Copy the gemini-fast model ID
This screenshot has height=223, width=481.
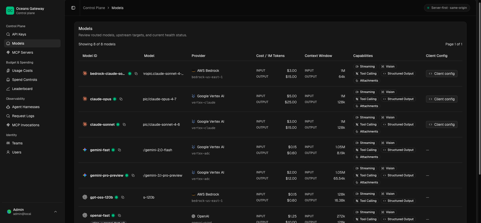[119, 150]
